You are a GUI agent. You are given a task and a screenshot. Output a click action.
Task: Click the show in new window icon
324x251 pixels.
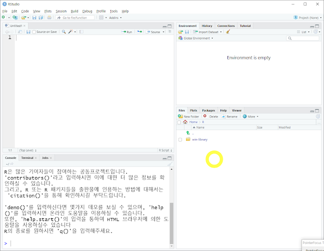pos(20,32)
